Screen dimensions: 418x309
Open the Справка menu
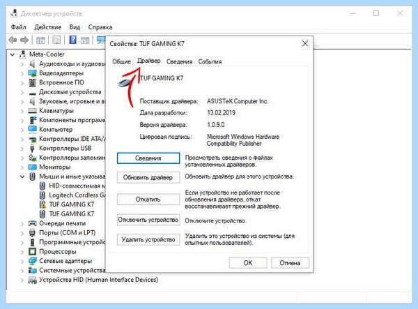tap(100, 27)
